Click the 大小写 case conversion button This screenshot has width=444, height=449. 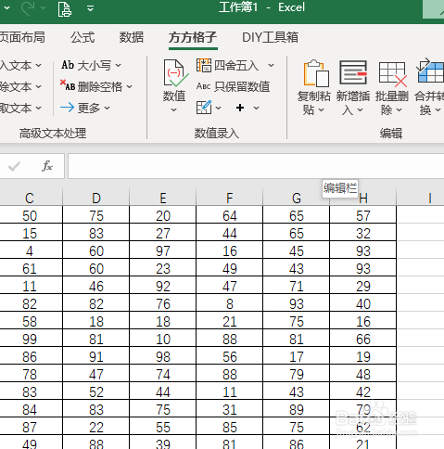coord(86,65)
